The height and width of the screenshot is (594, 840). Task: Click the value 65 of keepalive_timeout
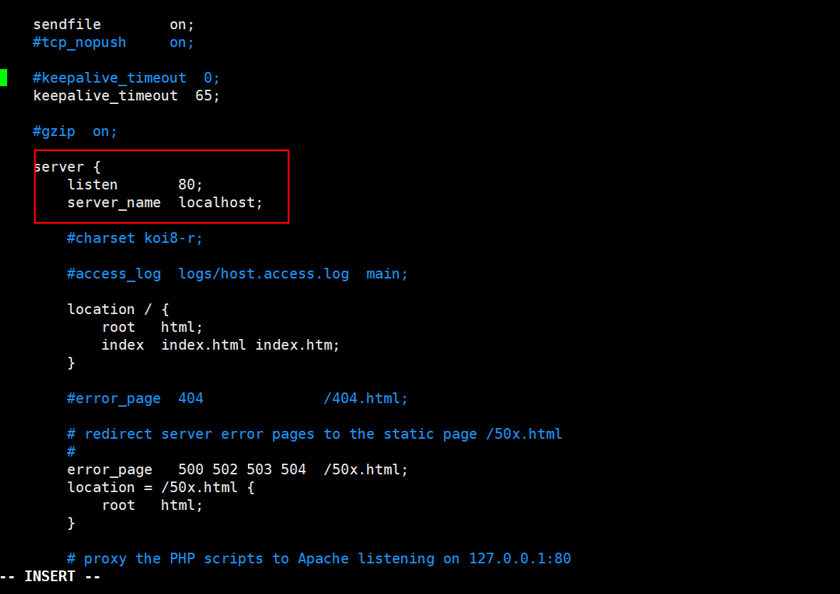point(204,95)
